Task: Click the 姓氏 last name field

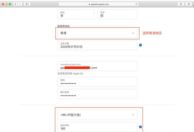Action: click(x=76, y=14)
